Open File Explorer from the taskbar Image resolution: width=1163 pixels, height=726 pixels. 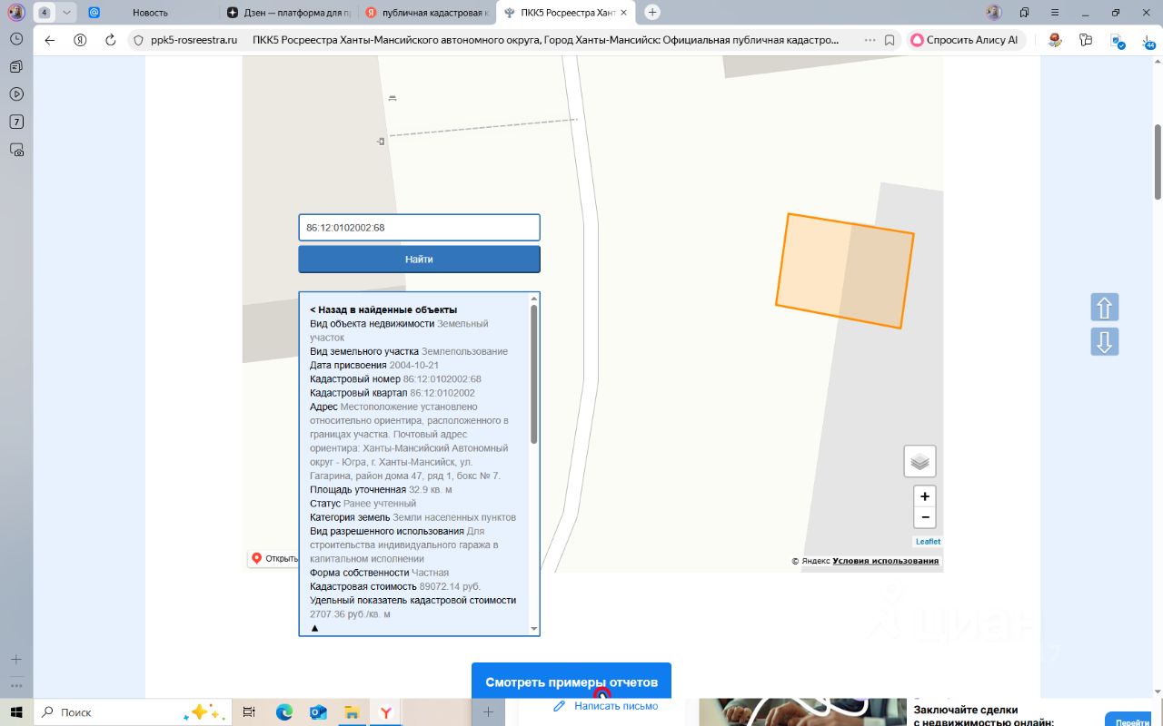pyautogui.click(x=352, y=712)
